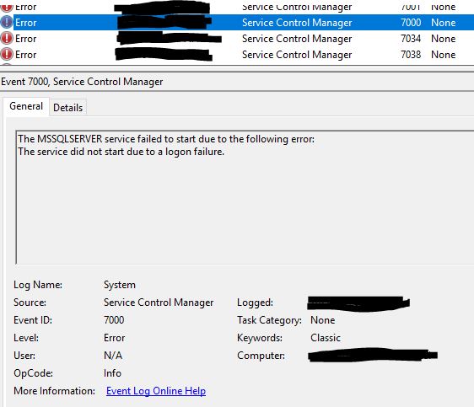
Task: Switch to the Details tab
Action: coord(67,108)
